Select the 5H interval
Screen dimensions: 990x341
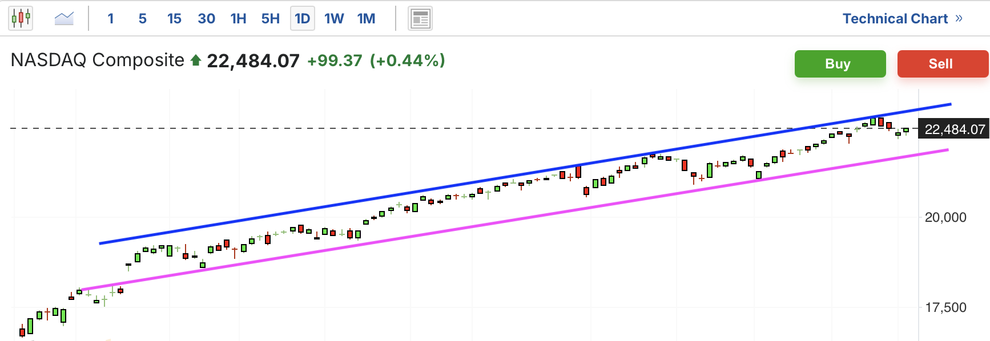tap(271, 18)
